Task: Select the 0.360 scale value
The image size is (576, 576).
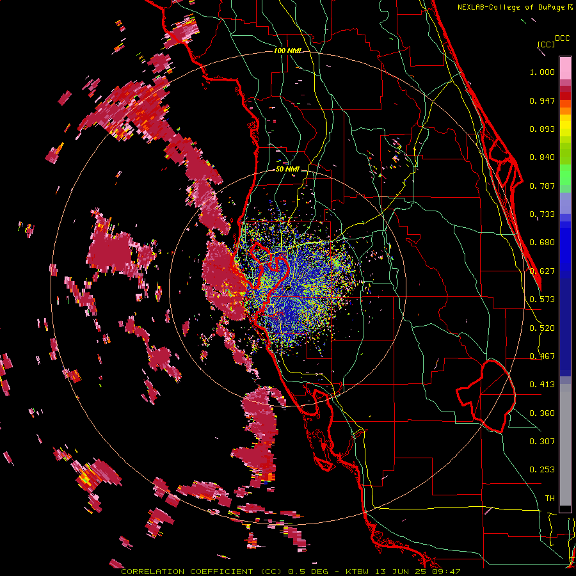Action: [542, 413]
